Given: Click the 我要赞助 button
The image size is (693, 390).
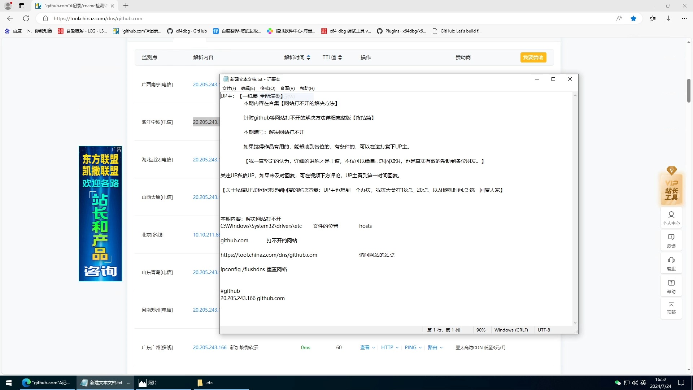Looking at the screenshot, I should (533, 57).
